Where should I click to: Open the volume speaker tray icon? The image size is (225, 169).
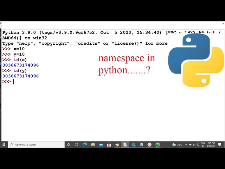pyautogui.click(x=194, y=145)
